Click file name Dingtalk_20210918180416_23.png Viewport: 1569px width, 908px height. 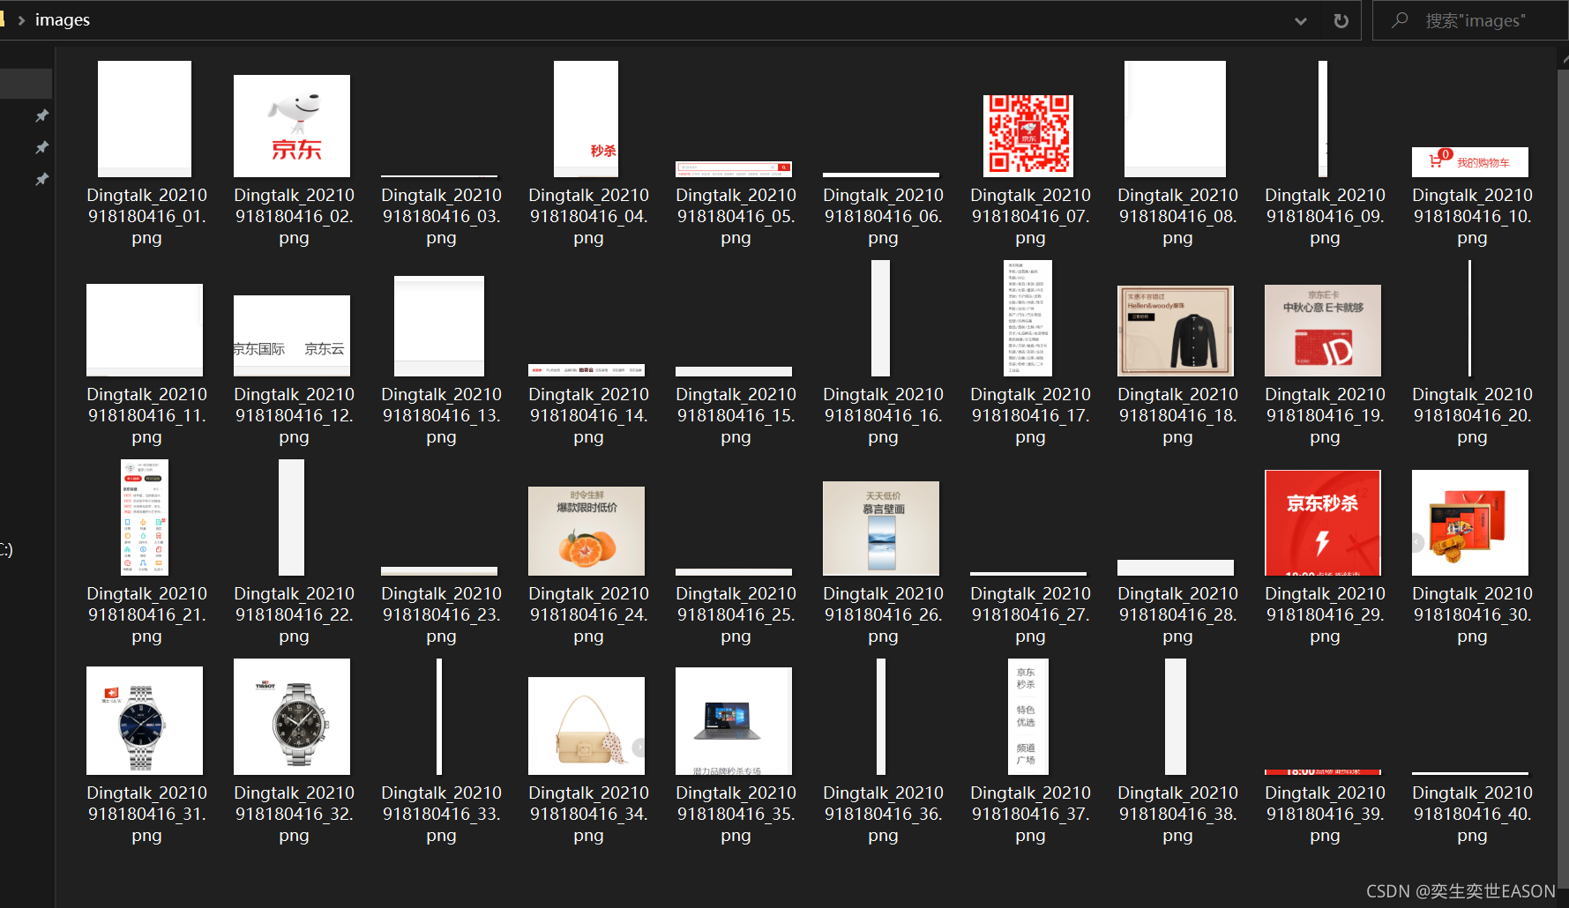pos(441,614)
